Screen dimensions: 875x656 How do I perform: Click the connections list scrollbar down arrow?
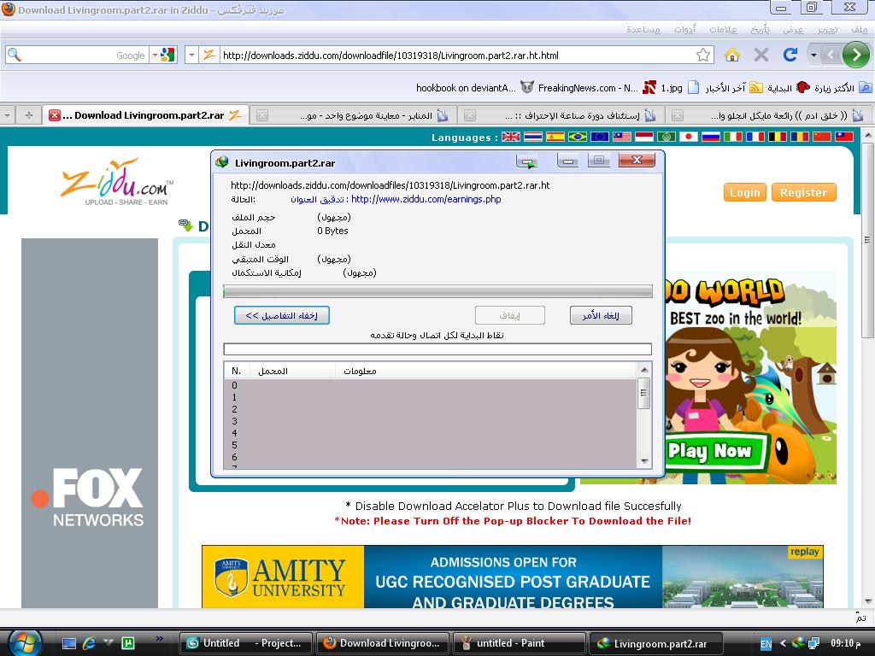pyautogui.click(x=644, y=461)
